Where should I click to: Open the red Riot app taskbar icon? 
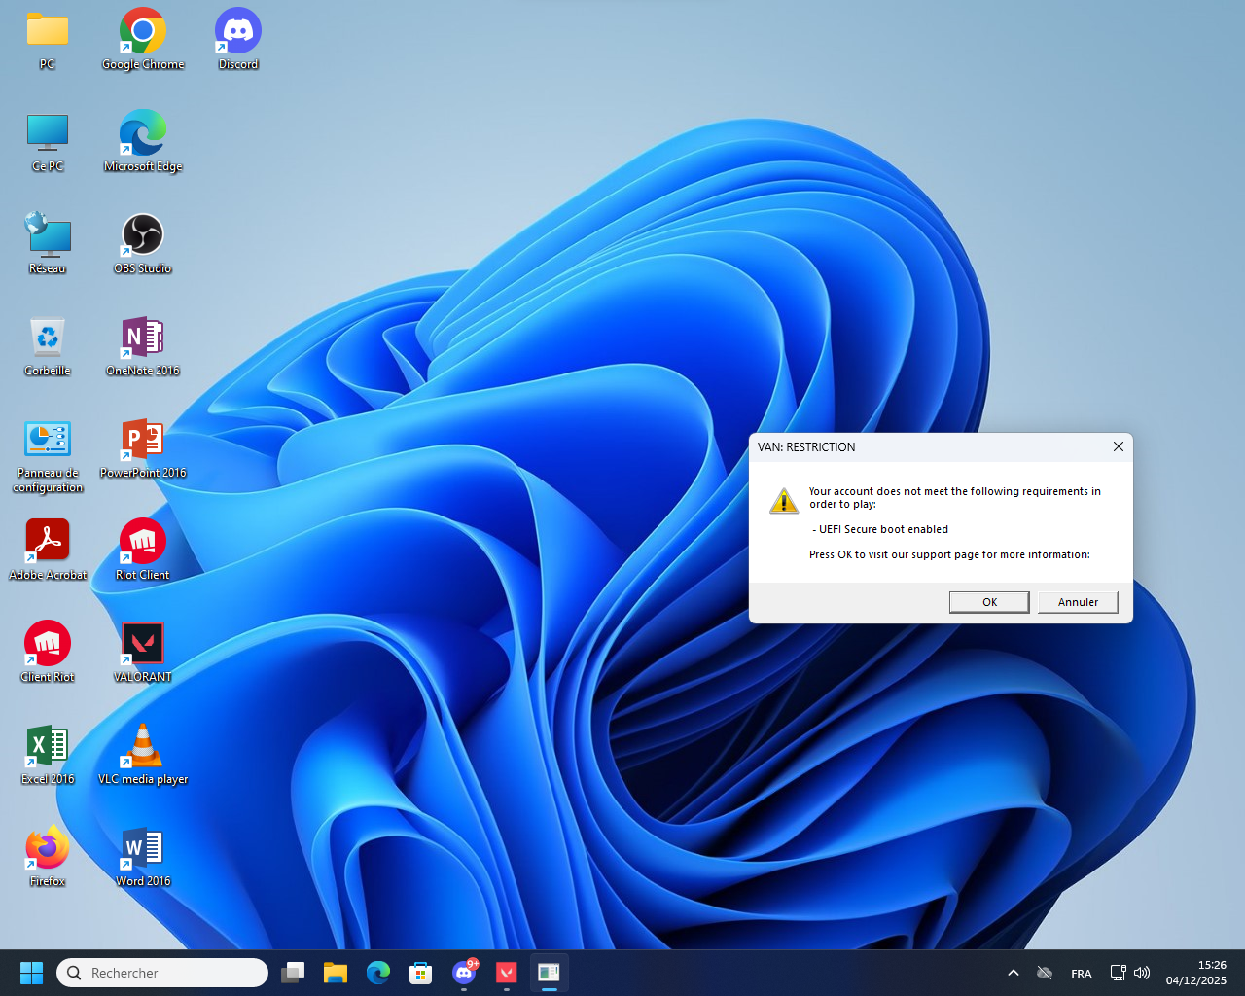click(x=507, y=973)
